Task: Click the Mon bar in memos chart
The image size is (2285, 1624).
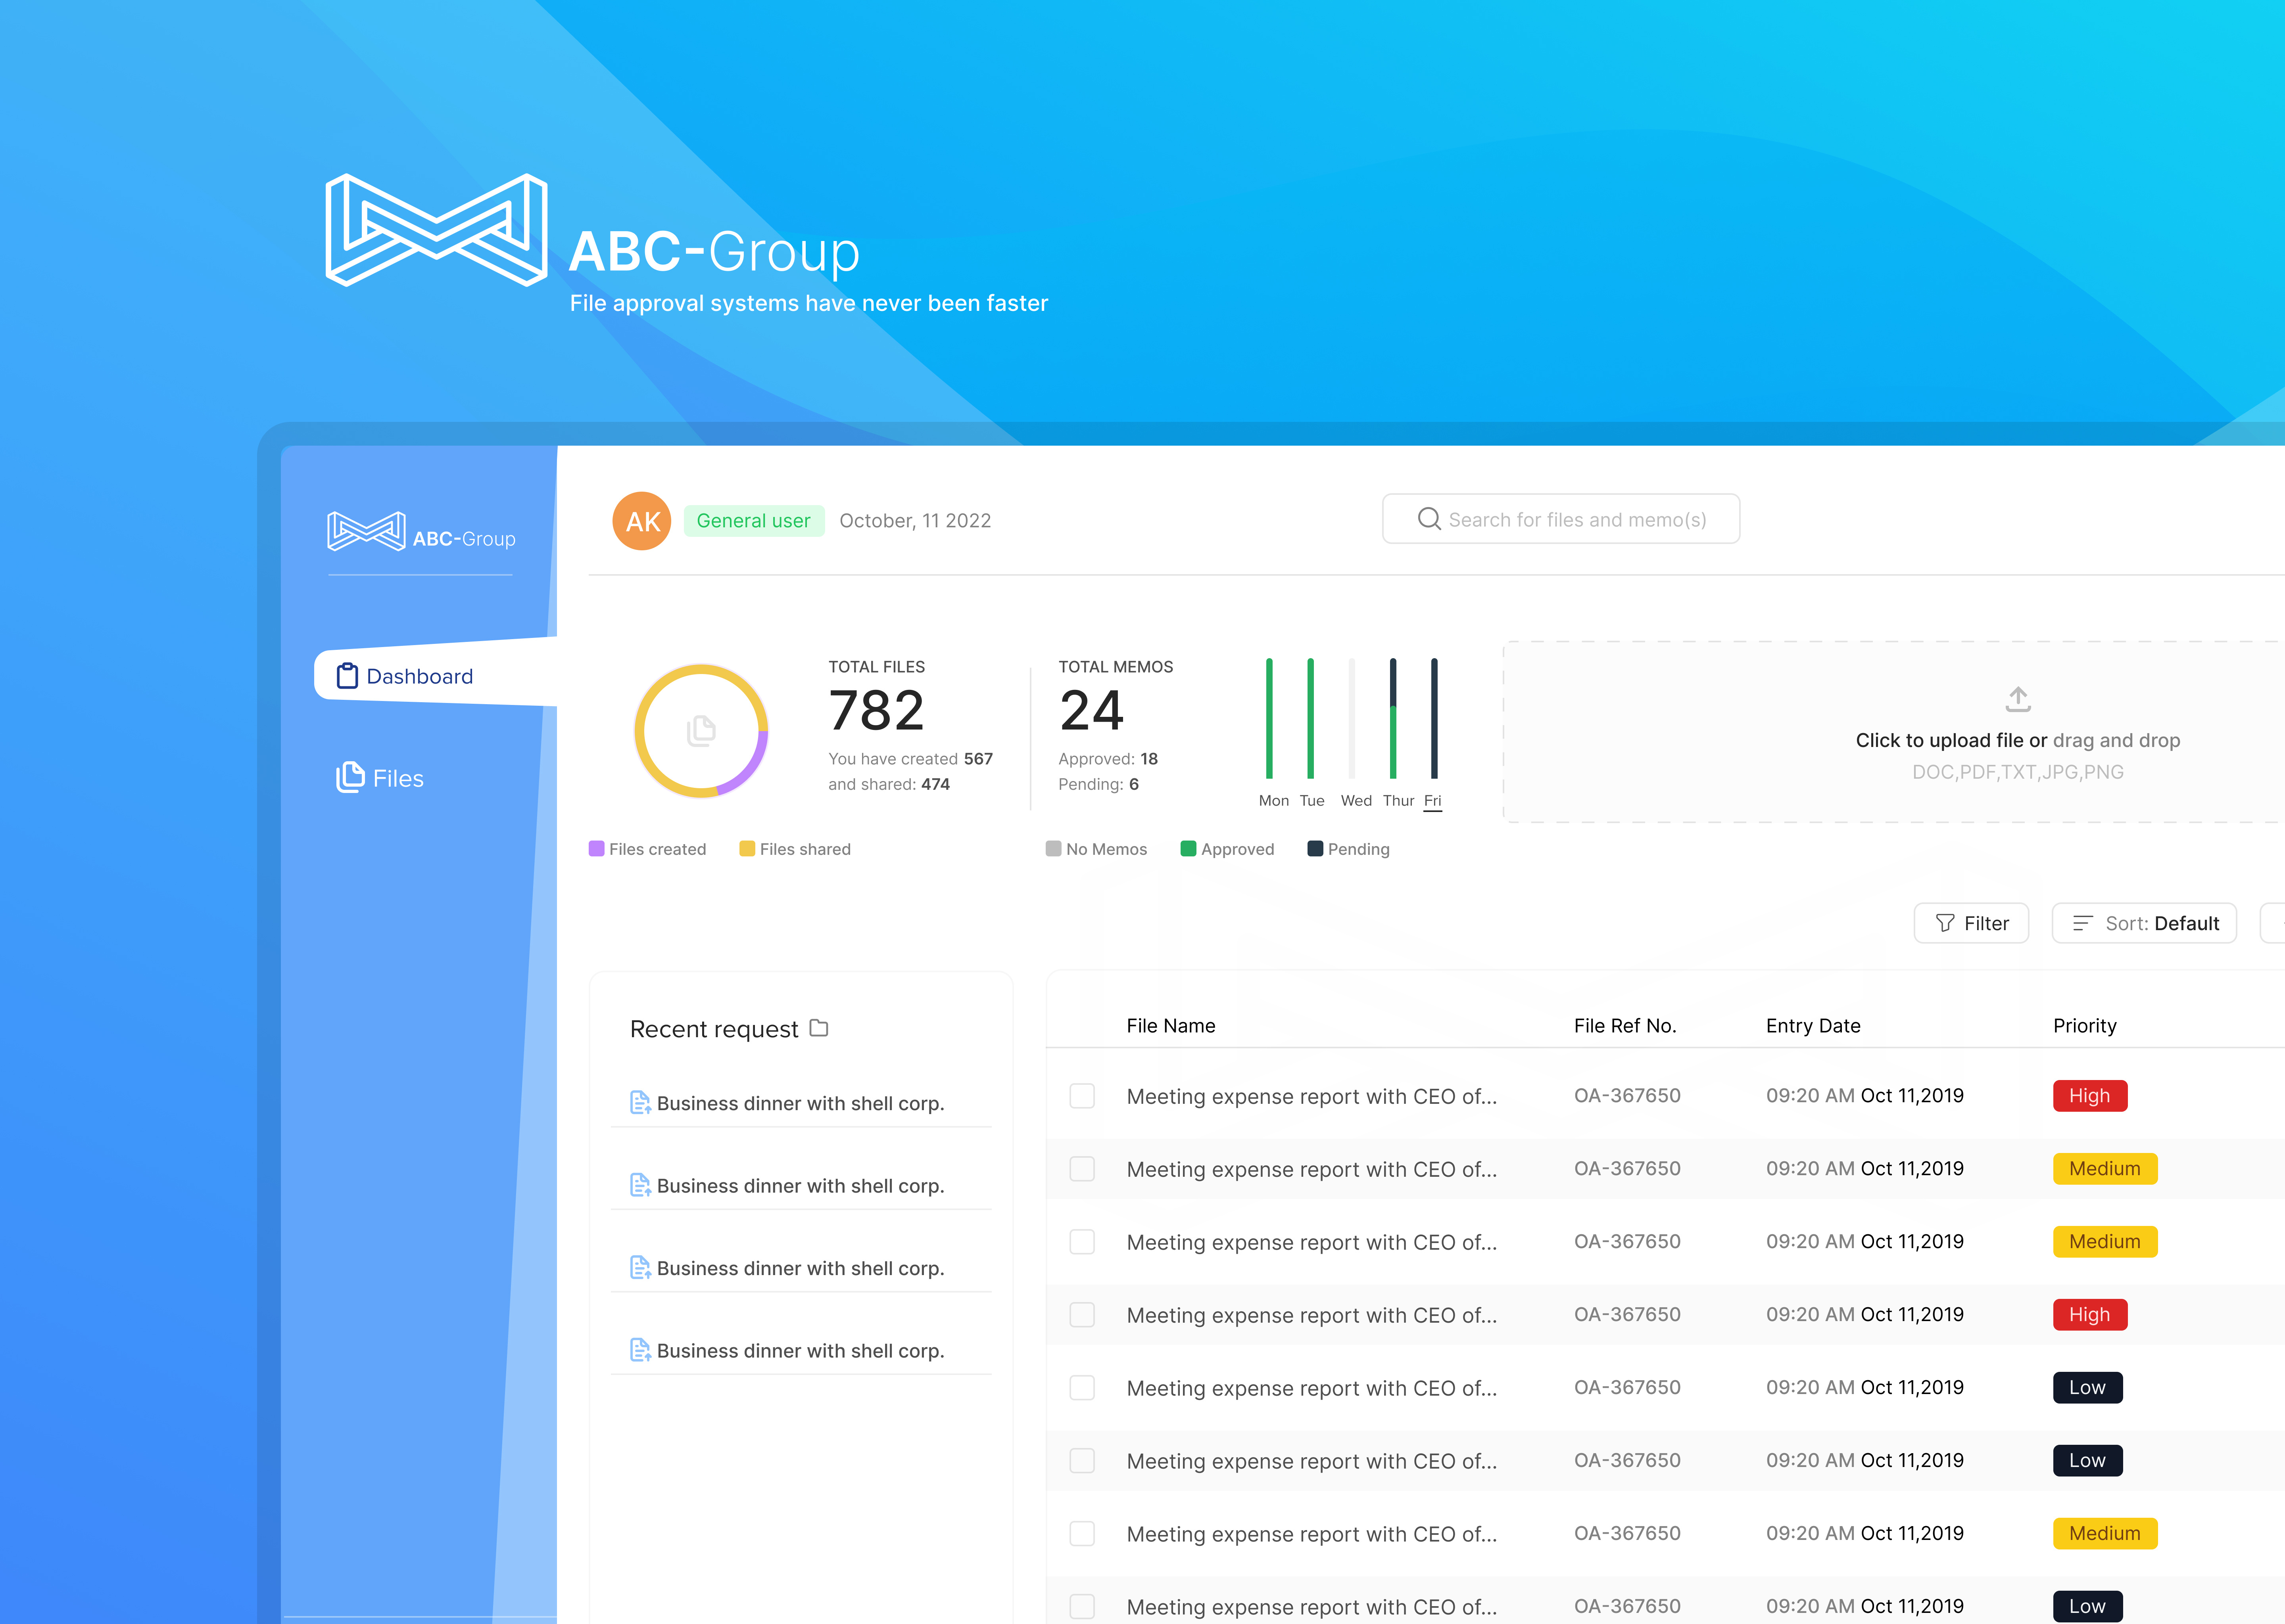Action: pos(1269,718)
